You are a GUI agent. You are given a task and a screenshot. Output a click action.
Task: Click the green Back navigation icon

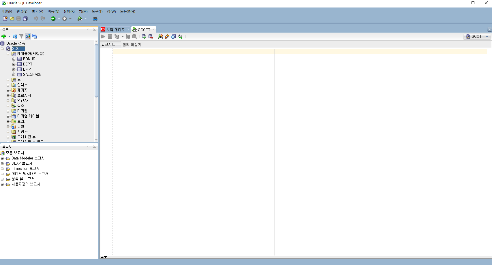pos(53,19)
